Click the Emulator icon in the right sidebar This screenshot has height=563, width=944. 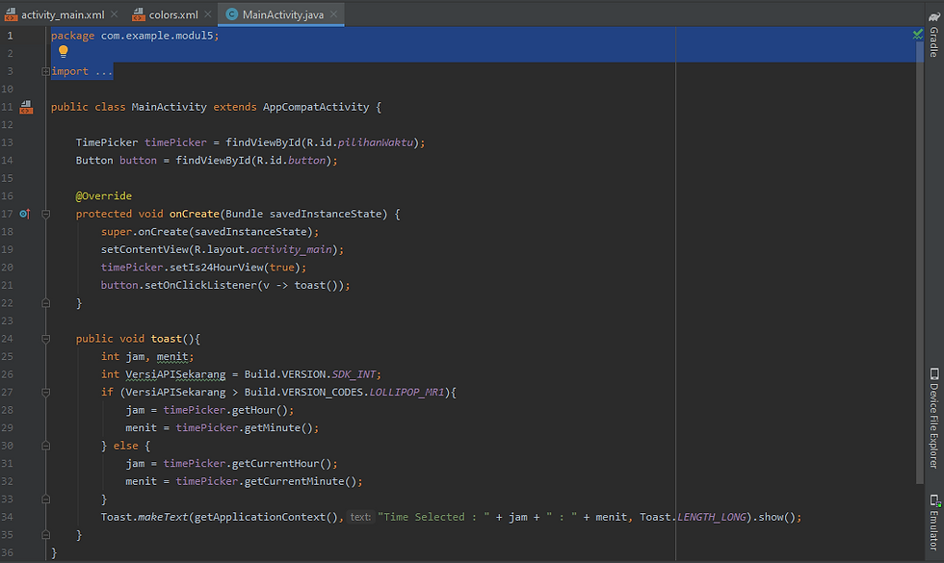[934, 500]
